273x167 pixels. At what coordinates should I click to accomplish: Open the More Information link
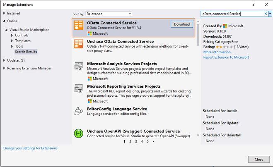pos(217,52)
